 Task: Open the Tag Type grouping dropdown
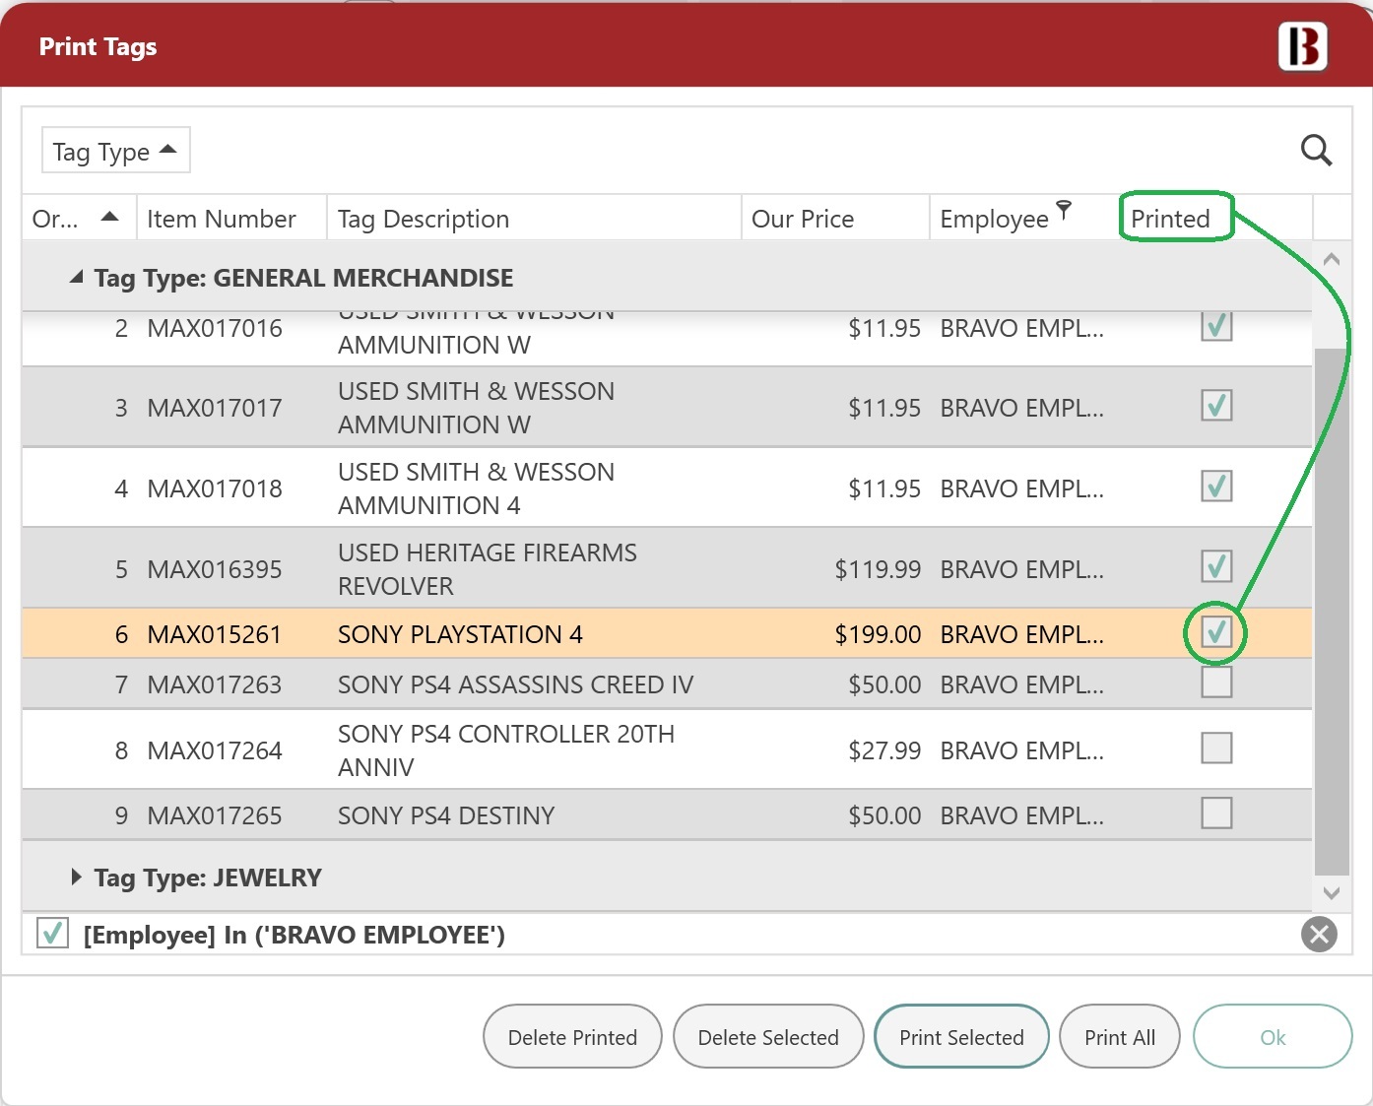click(115, 151)
